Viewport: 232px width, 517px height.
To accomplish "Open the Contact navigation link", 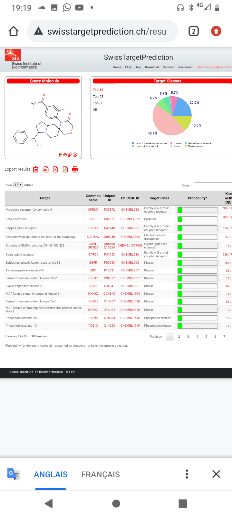I will click(168, 67).
